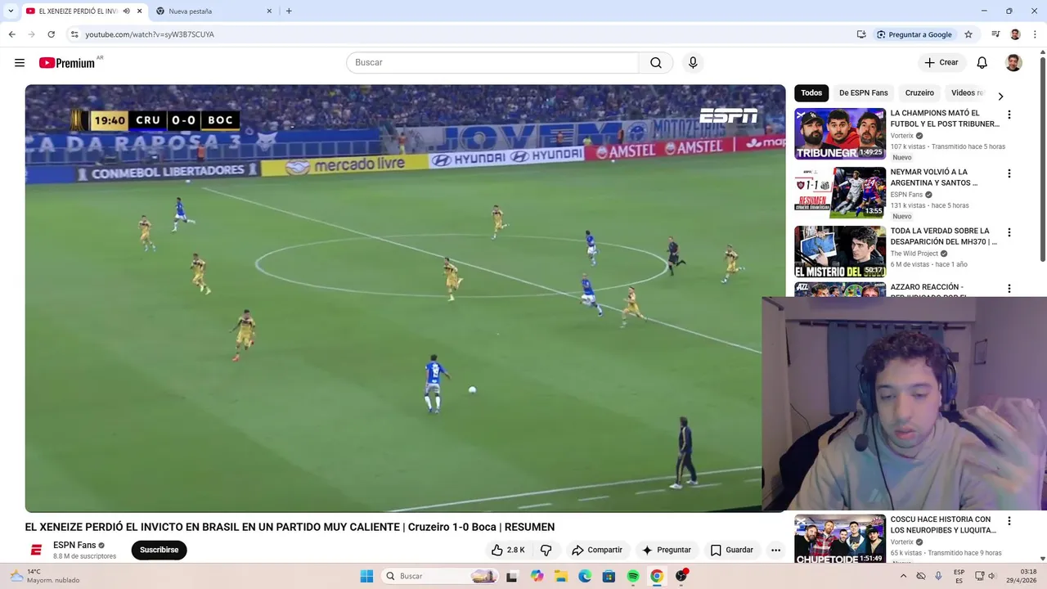Open El Misterio del MH370 thumbnail
Image resolution: width=1047 pixels, height=589 pixels.
(x=840, y=252)
